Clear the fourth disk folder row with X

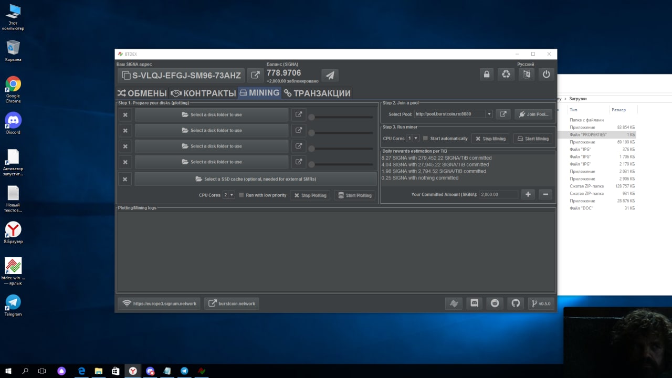pos(125,162)
